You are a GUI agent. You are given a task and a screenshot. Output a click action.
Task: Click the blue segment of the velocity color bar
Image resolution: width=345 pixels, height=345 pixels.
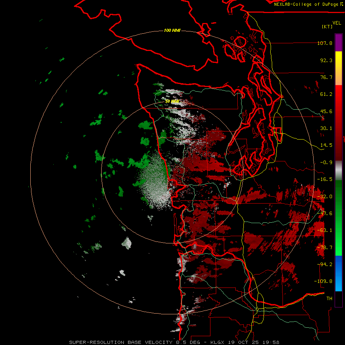pos(338,273)
